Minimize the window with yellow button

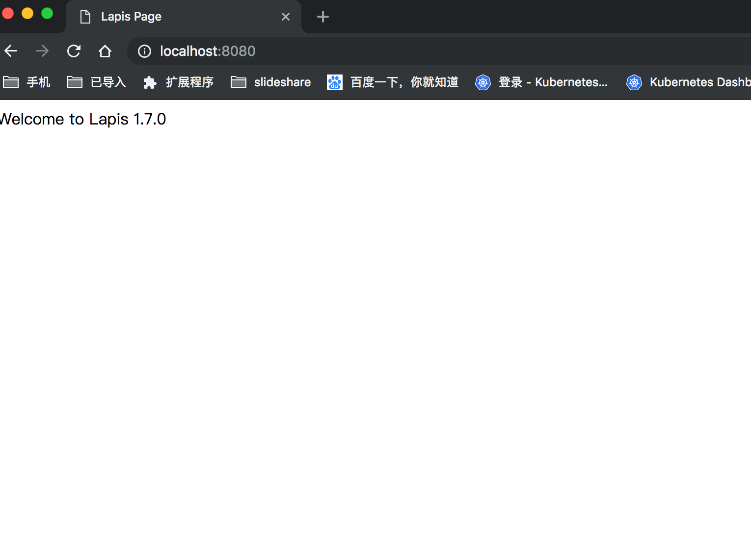pos(27,13)
